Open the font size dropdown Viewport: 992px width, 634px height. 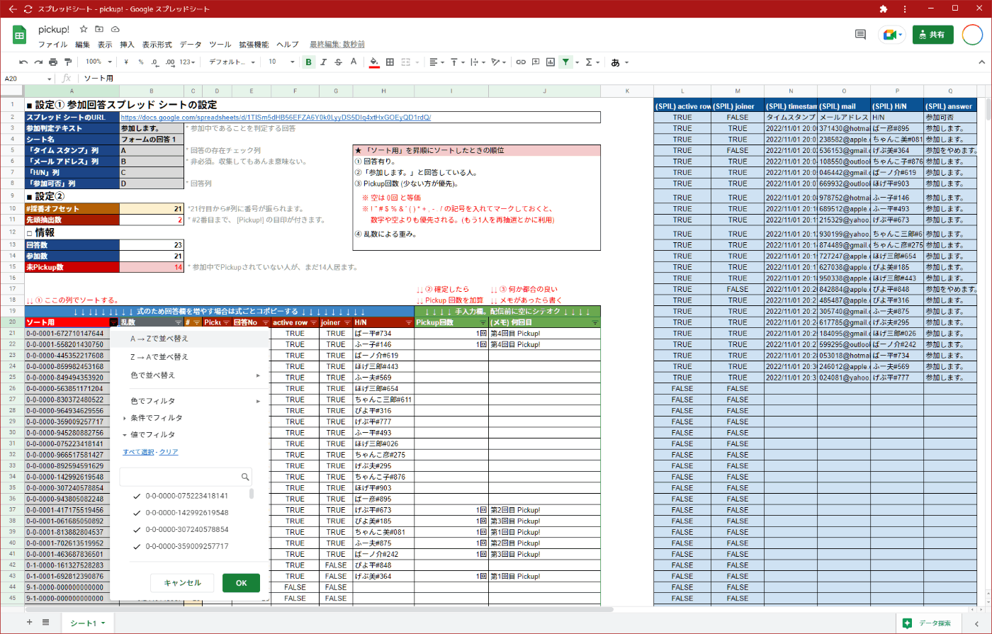click(x=281, y=62)
